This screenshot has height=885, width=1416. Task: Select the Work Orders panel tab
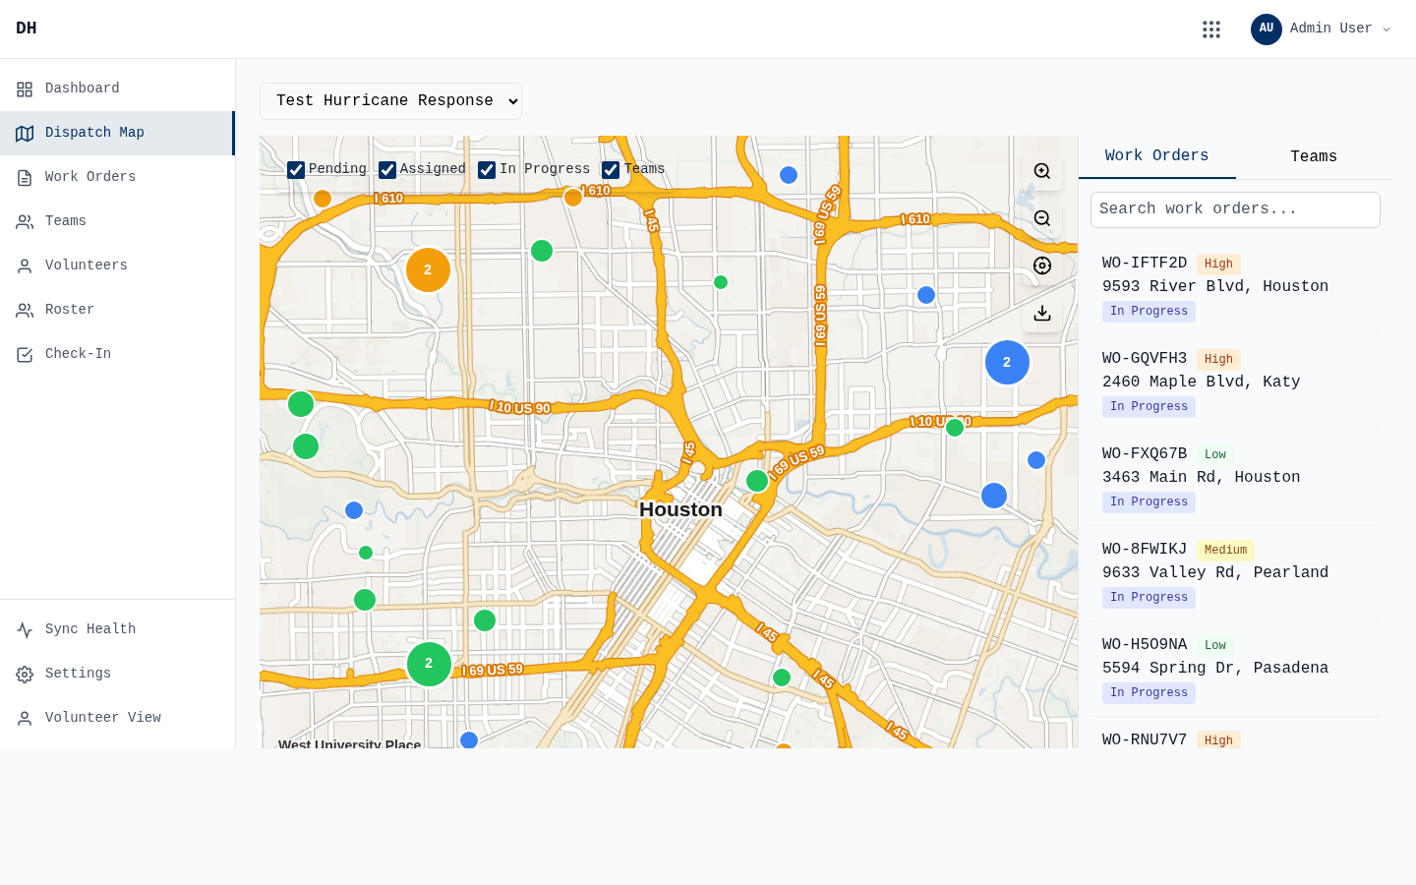click(1156, 154)
